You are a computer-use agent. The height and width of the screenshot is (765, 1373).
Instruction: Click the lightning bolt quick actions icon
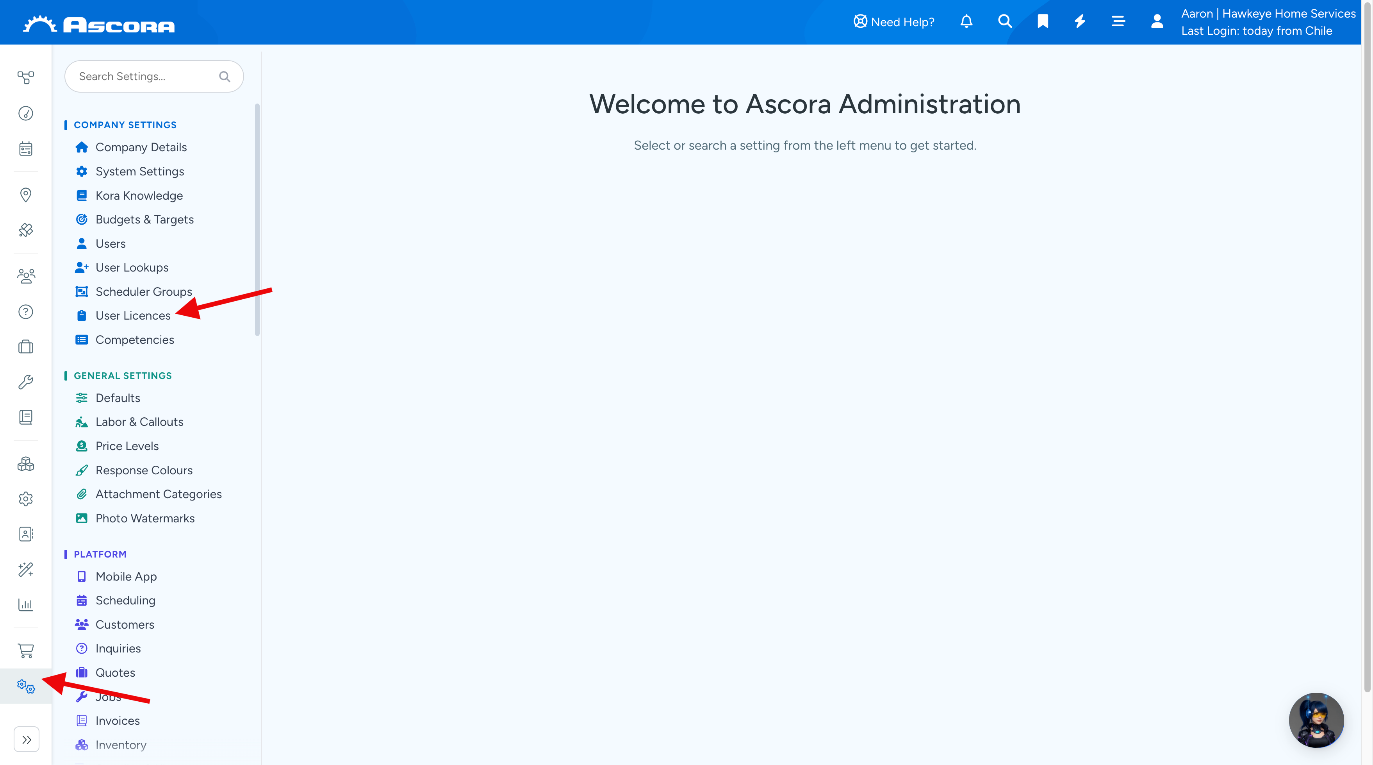1080,21
